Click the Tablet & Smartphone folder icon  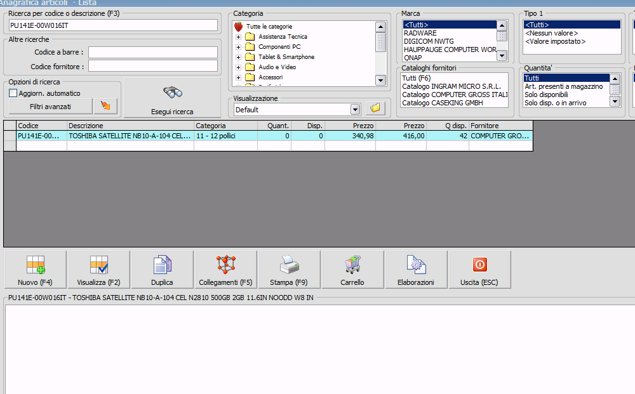[250, 56]
